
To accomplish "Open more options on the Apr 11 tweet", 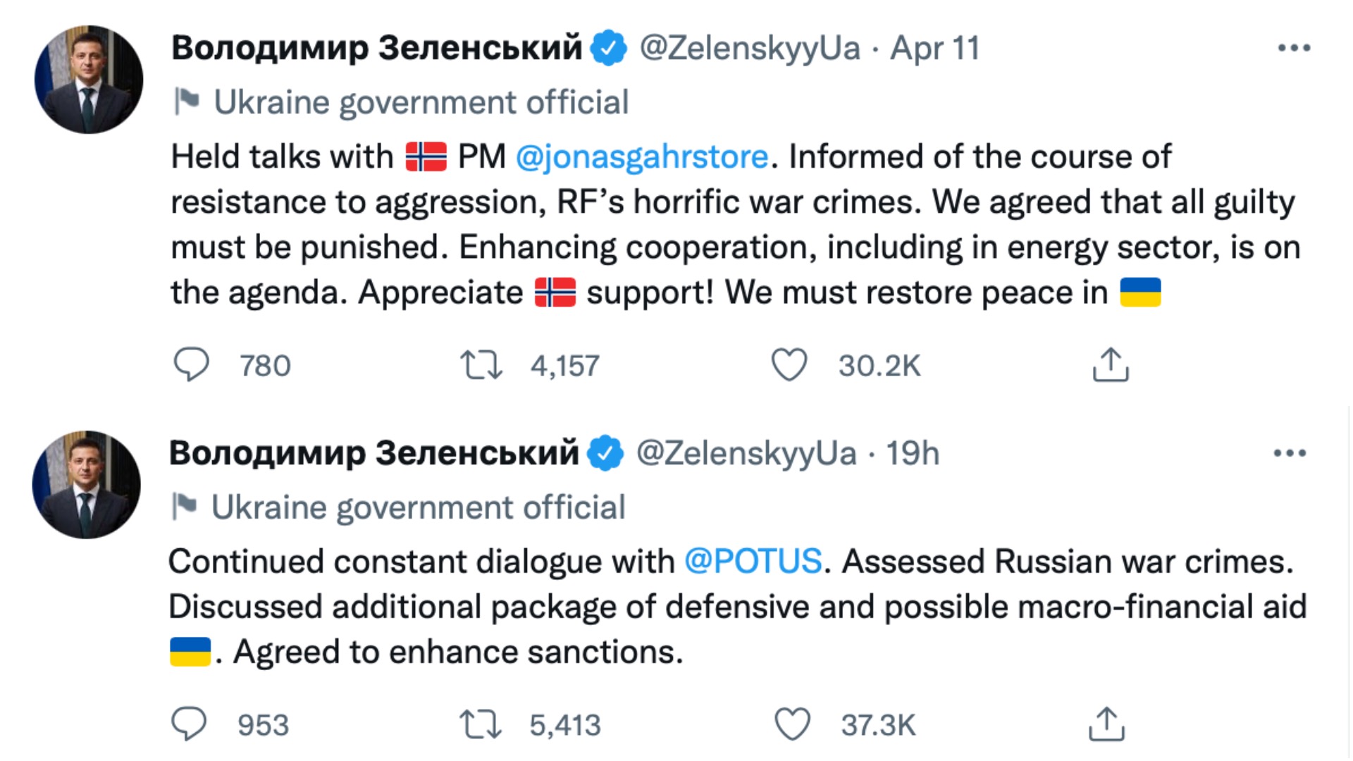I will (x=1294, y=48).
